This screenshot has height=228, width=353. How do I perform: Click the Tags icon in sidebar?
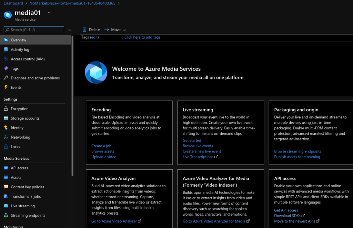point(6,68)
